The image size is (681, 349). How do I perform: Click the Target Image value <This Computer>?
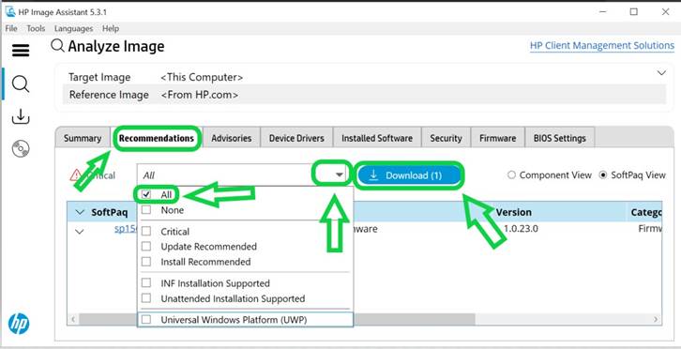coord(202,77)
